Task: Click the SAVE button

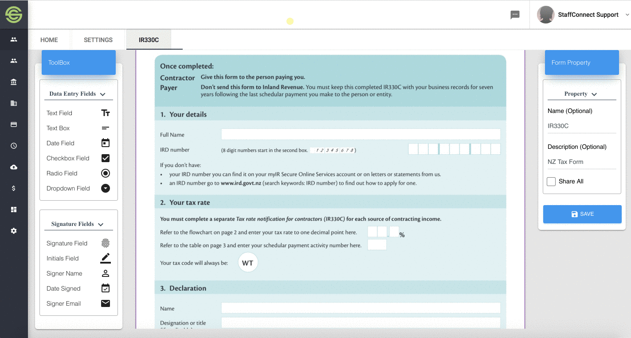Action: tap(582, 214)
